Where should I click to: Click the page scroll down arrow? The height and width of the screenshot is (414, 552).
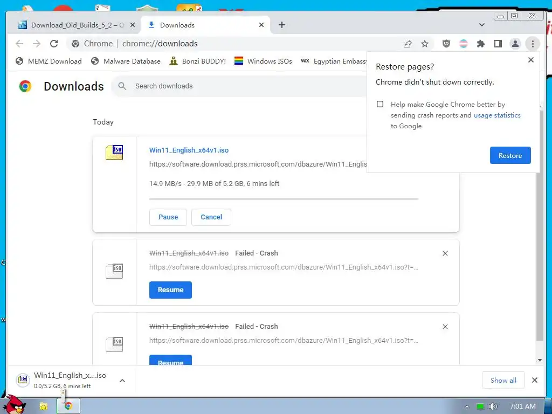(x=540, y=360)
